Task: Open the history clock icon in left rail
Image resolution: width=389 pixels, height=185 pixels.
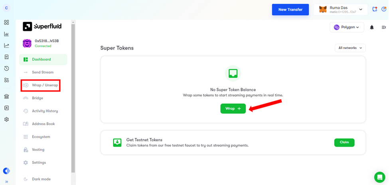Action: pyautogui.click(x=6, y=69)
